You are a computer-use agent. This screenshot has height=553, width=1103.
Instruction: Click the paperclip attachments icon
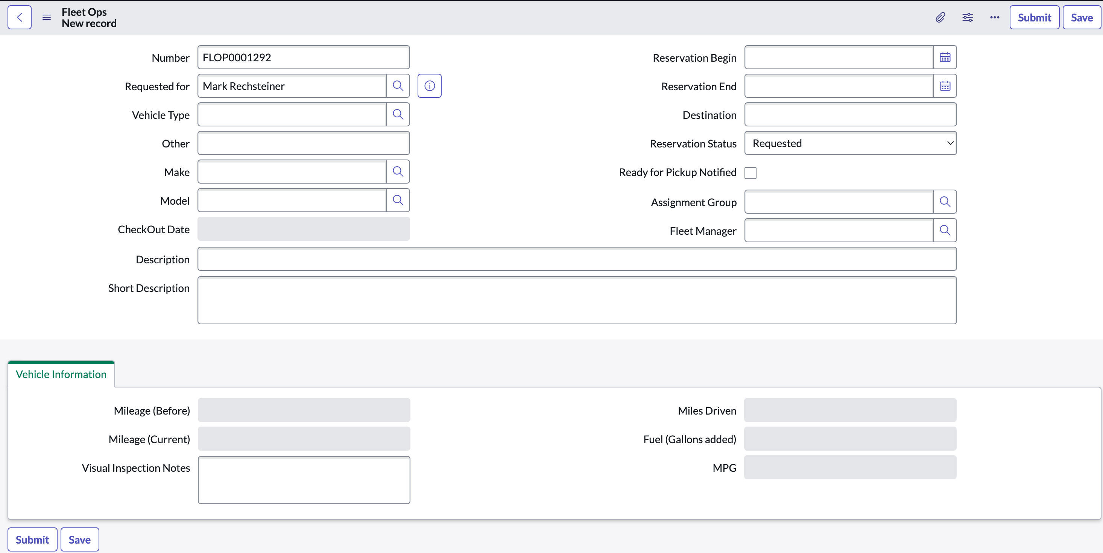point(940,18)
